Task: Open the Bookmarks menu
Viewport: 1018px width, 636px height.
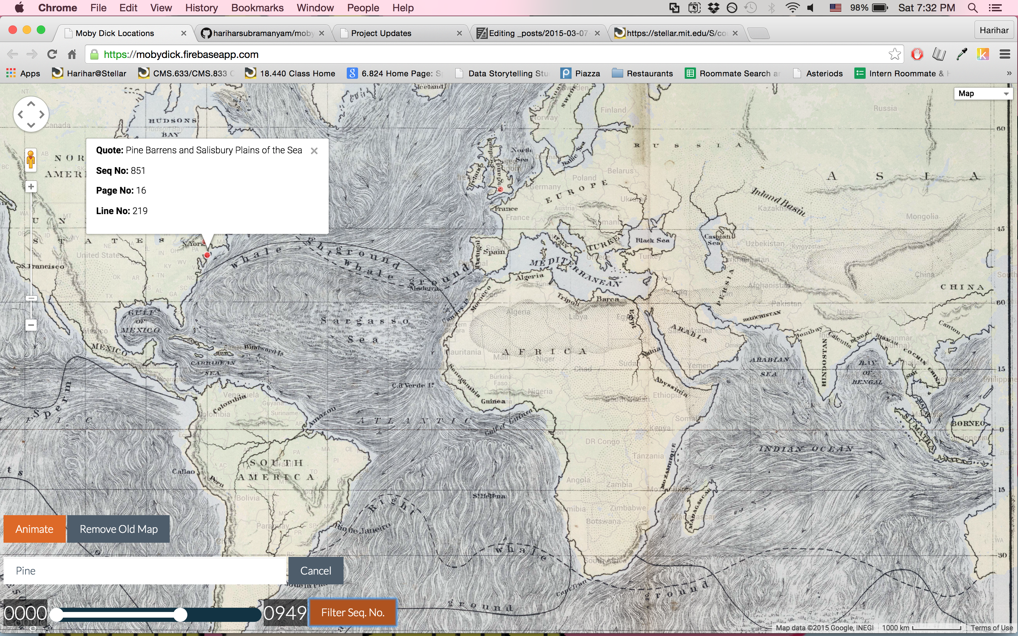Action: [257, 7]
